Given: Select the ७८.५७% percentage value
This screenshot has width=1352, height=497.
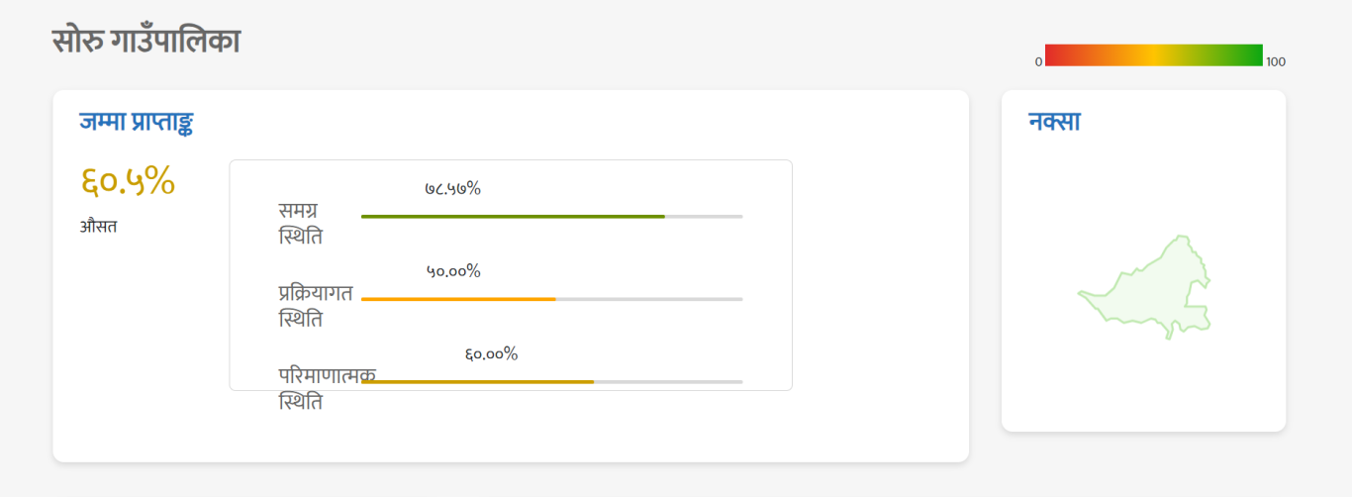Looking at the screenshot, I should point(452,188).
